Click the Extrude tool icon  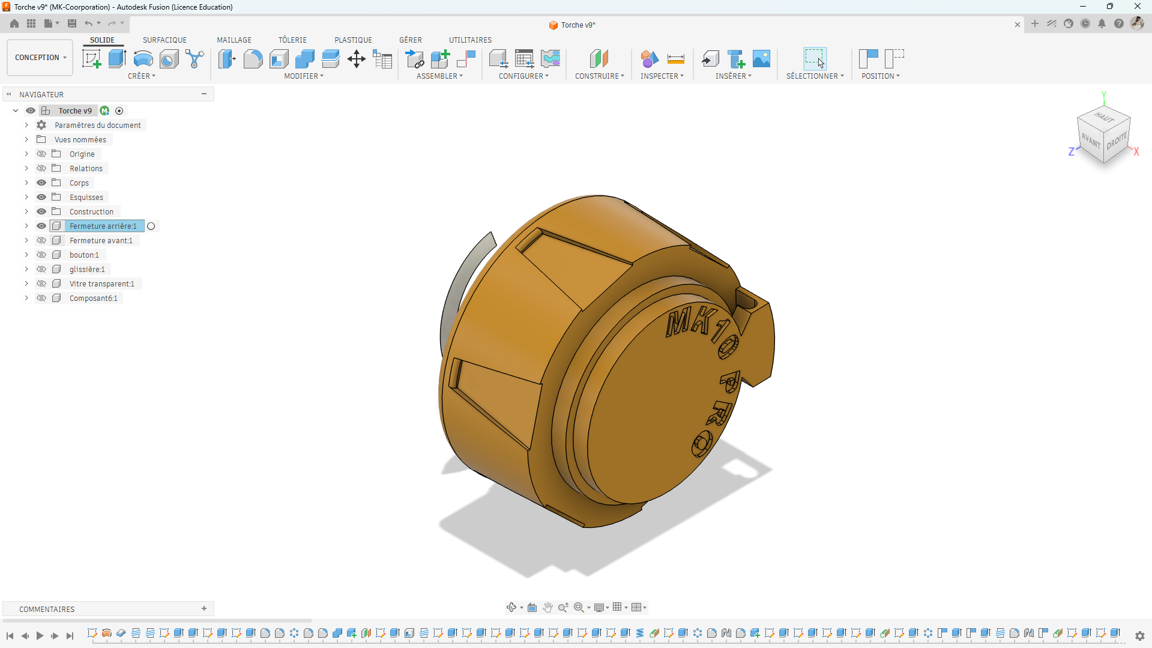(x=117, y=59)
